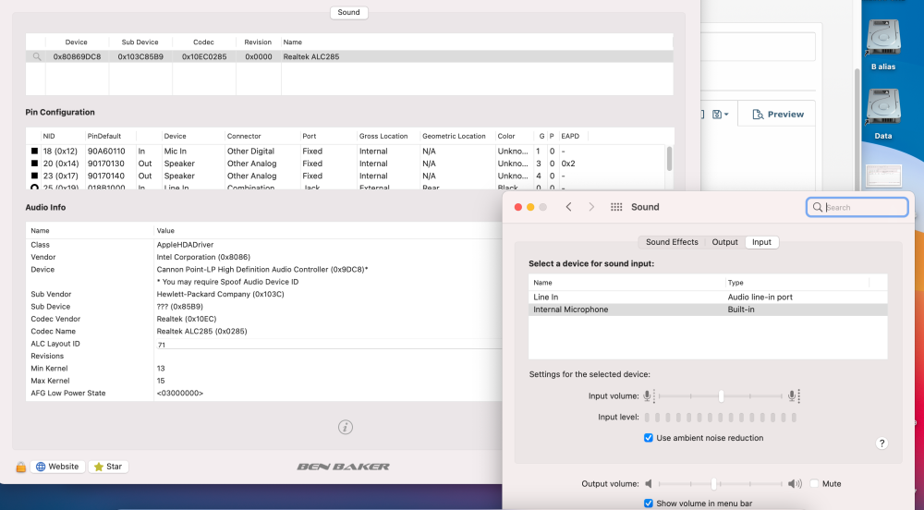Click large microphone icon at Input volume
This screenshot has width=924, height=510.
point(793,395)
